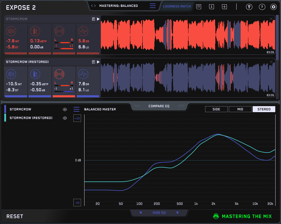Open the preset list menu beside Mastering: Balanced
Image resolution: width=281 pixels, height=224 pixels.
[x=152, y=6]
